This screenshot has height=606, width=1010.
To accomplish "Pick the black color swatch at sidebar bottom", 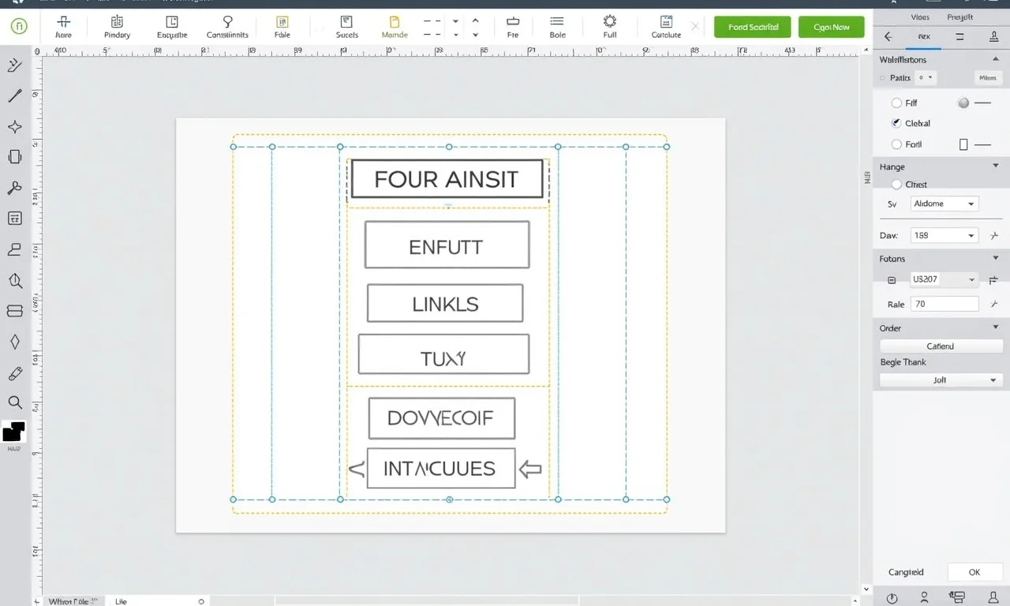I will point(14,432).
